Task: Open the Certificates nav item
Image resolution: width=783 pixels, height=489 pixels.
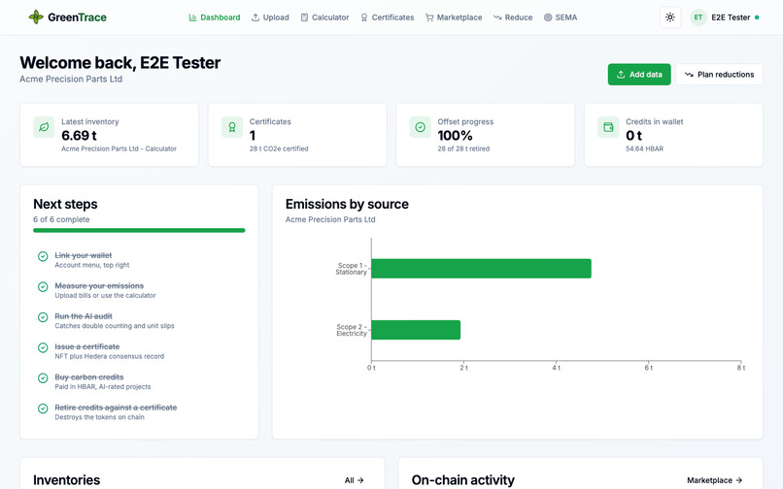Action: 388,17
